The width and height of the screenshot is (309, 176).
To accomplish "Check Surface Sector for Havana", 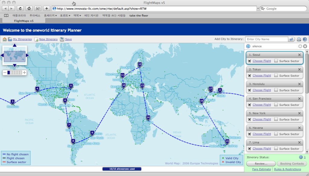I will [x=276, y=134].
